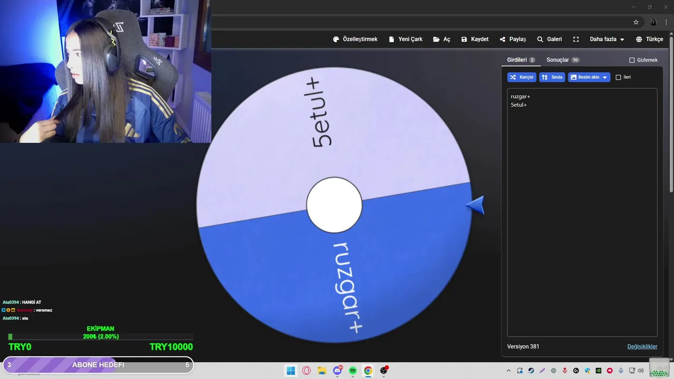This screenshot has width=674, height=379.
Task: Open network settings tray icon
Action: coord(632,371)
